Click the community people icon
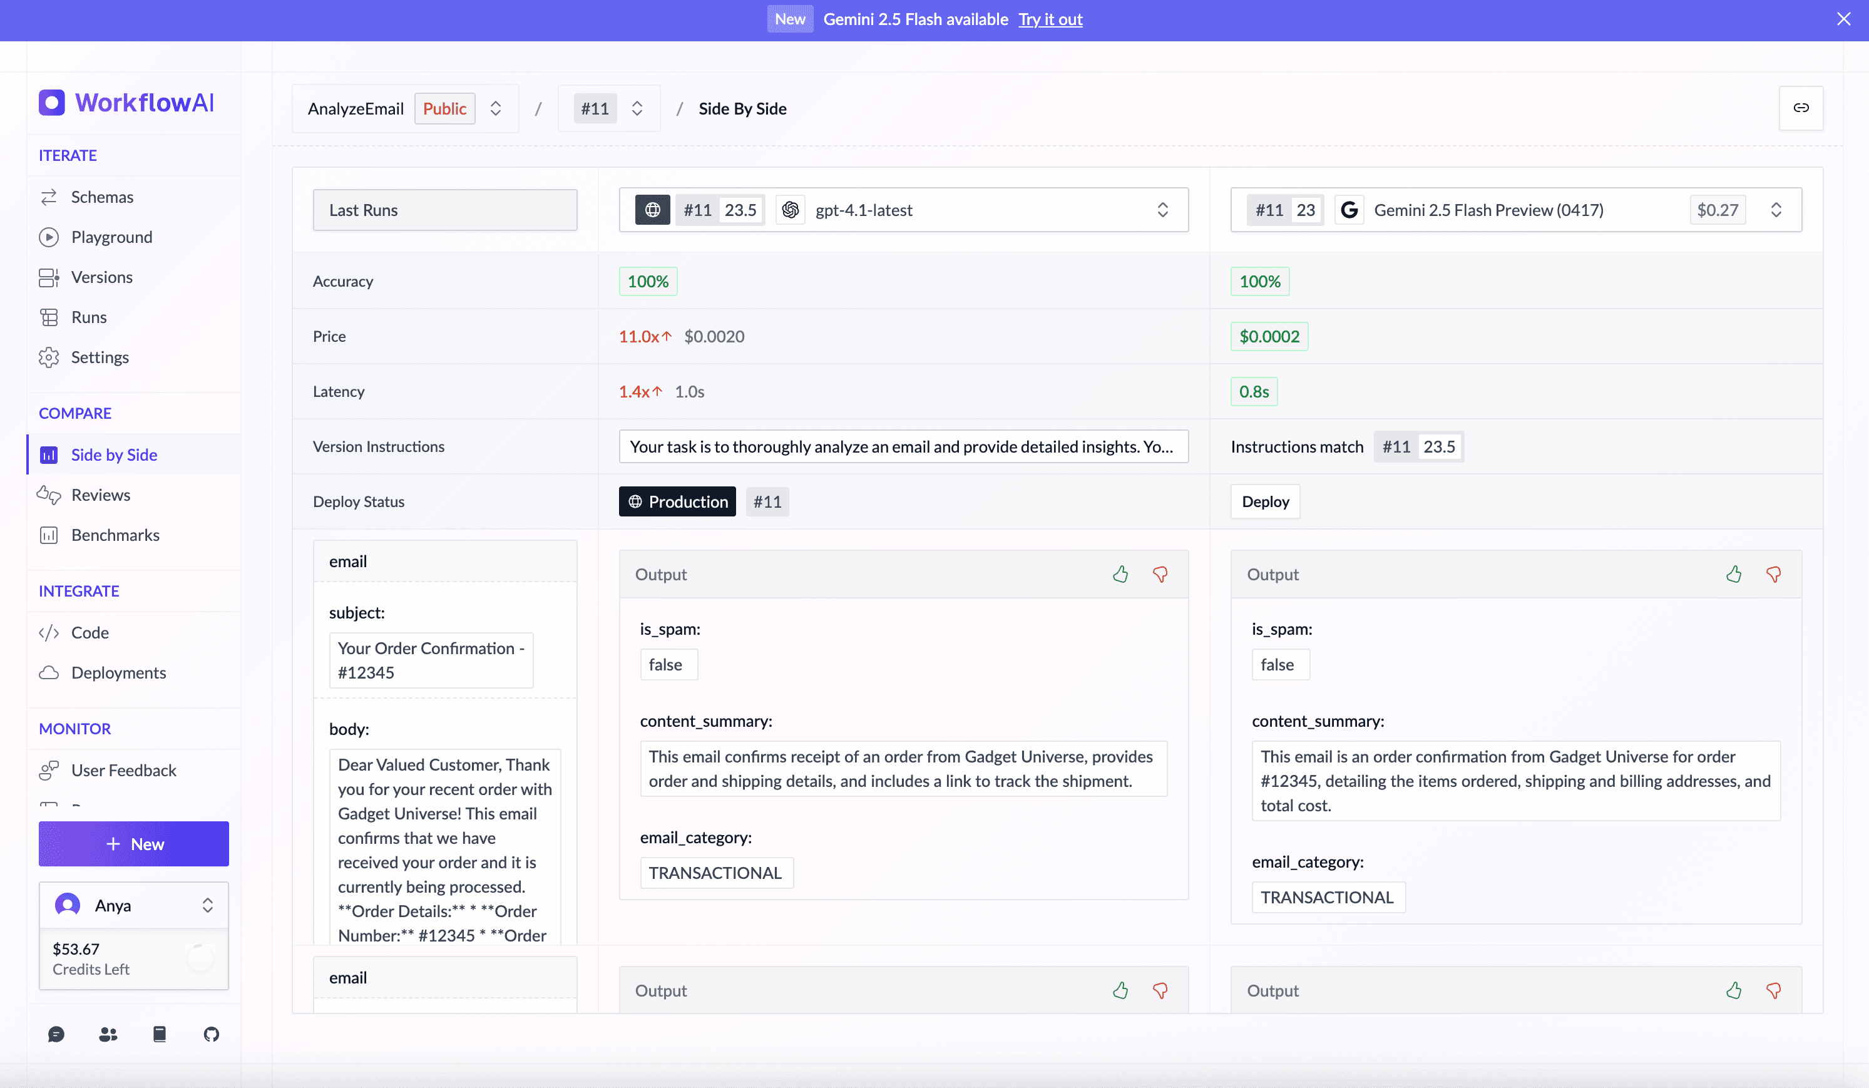Viewport: 1869px width, 1088px height. click(x=108, y=1034)
